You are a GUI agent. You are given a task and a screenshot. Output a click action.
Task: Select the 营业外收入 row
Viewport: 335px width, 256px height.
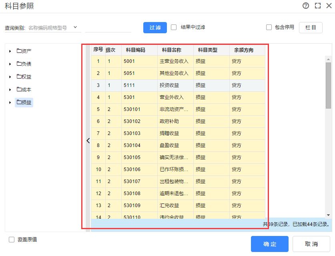(x=178, y=97)
